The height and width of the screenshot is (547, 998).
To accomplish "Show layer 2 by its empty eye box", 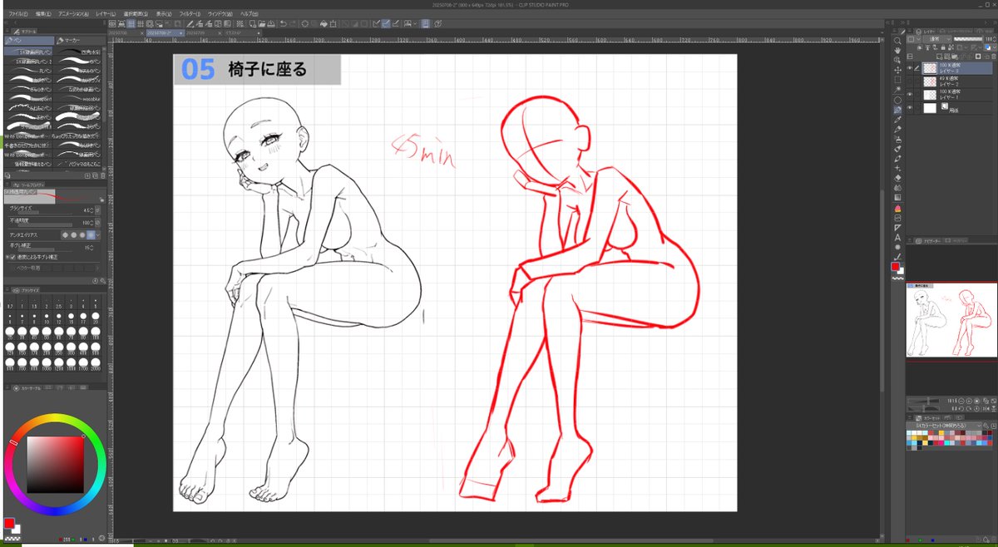I will [911, 81].
